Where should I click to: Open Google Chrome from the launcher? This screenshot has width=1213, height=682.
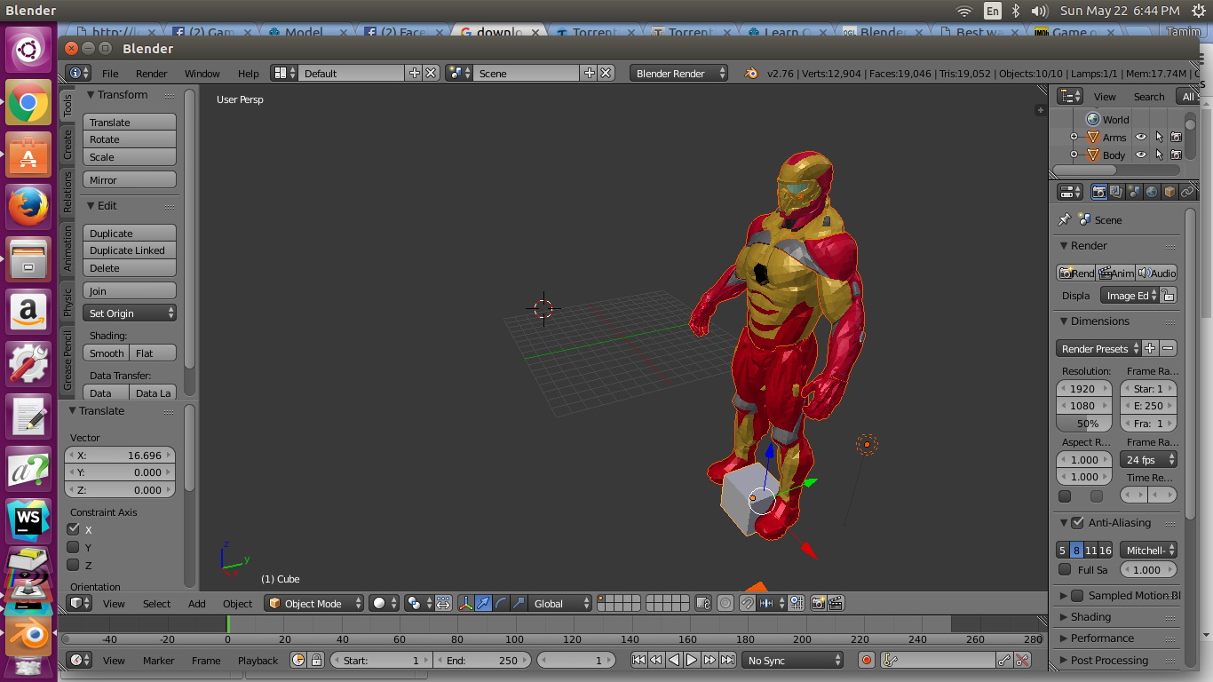(28, 103)
